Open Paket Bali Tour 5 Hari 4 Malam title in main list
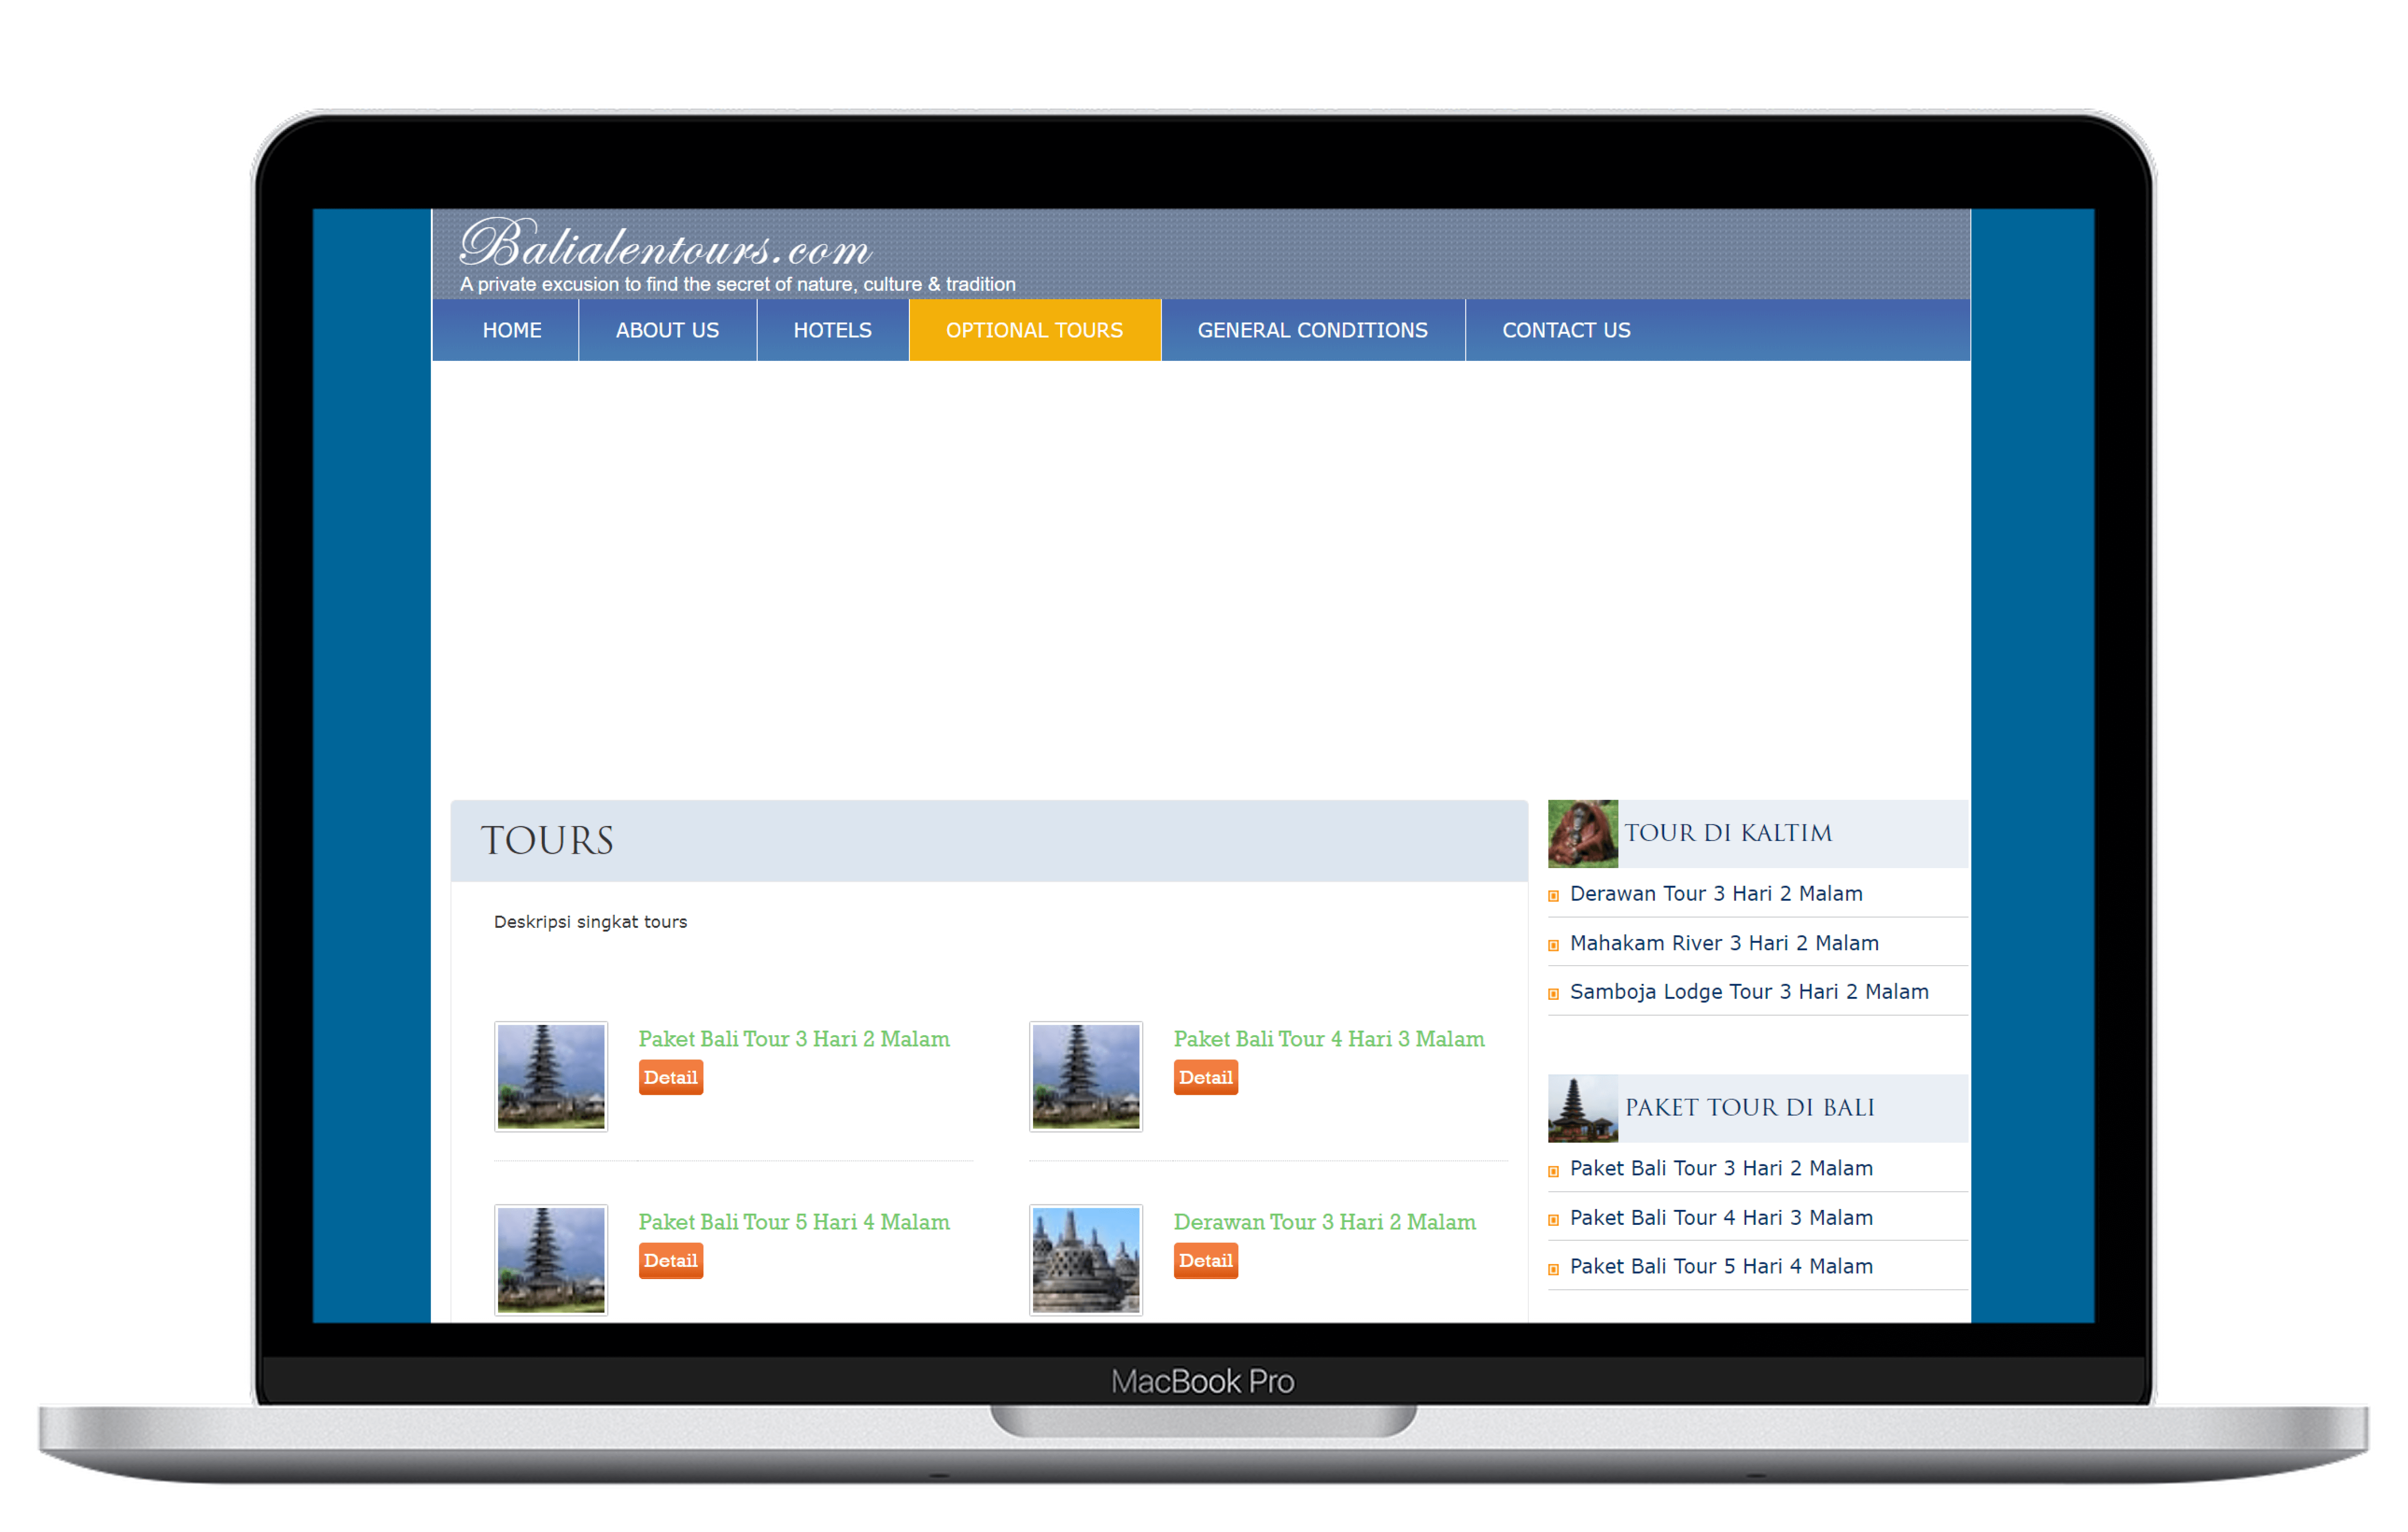Image resolution: width=2408 pixels, height=1532 pixels. (794, 1222)
